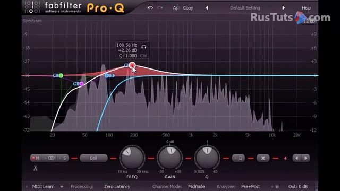Image resolution: width=340 pixels, height=191 pixels.
Task: Click the Spectrum label in the display
Action: point(32,21)
